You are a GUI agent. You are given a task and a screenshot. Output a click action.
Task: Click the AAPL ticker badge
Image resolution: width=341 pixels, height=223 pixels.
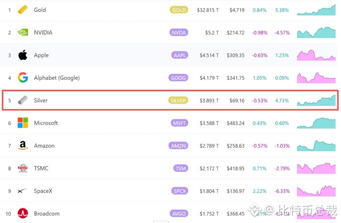(x=180, y=55)
